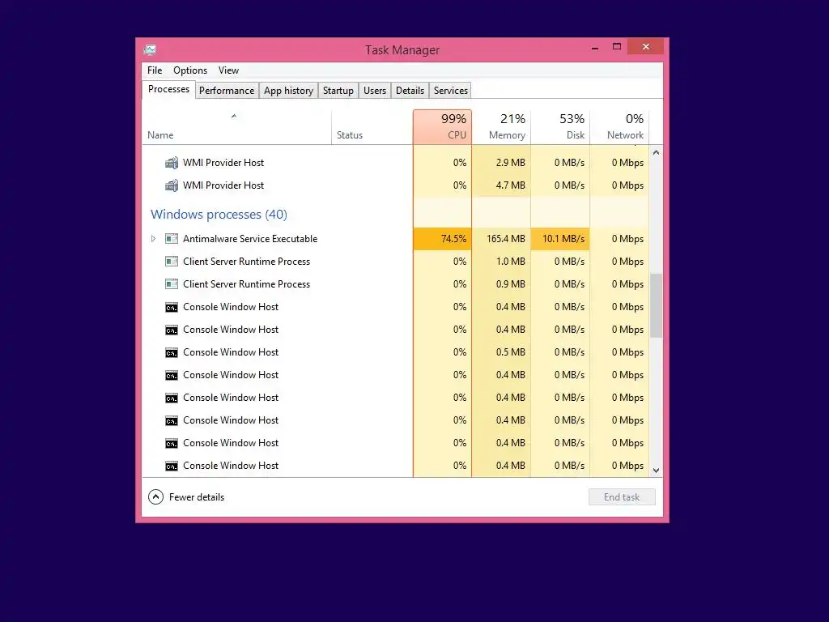Go to the Users tab
The image size is (829, 622).
[x=374, y=91]
